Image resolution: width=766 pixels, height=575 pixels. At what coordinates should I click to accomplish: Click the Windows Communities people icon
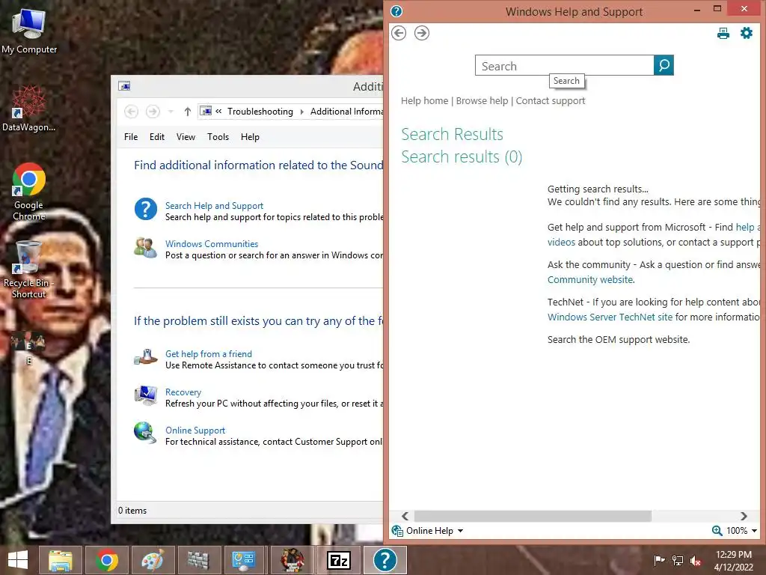[x=146, y=247]
